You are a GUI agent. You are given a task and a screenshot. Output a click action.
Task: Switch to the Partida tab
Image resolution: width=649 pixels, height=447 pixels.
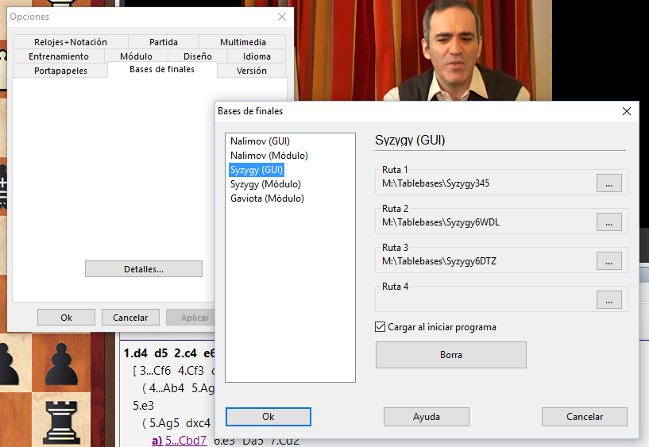[164, 42]
